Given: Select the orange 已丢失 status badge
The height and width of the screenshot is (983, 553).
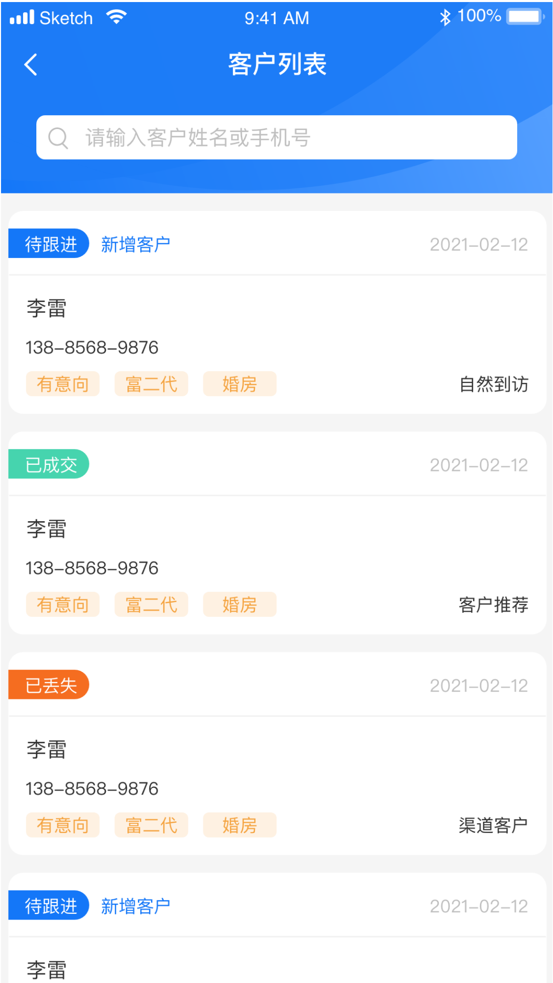Looking at the screenshot, I should point(50,685).
